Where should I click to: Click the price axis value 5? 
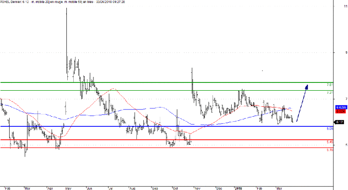[x=346, y=145]
